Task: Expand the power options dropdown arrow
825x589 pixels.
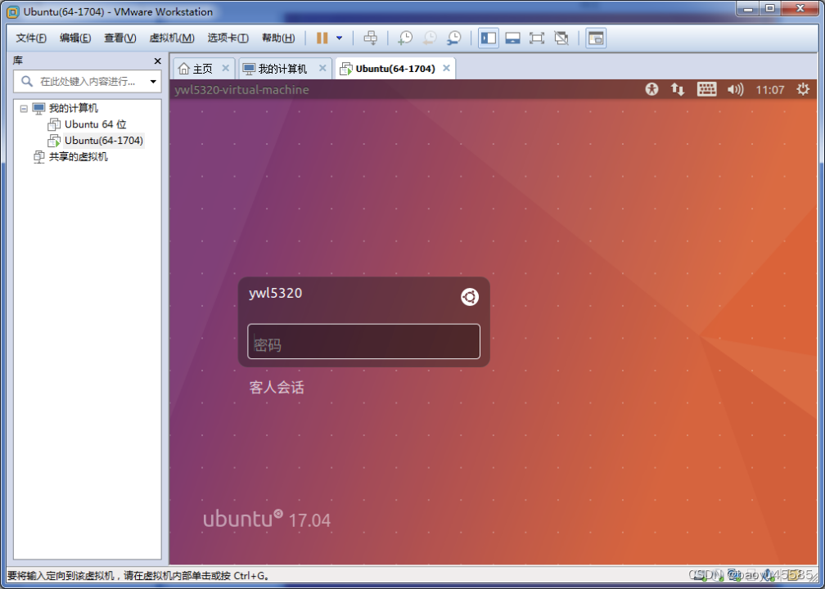Action: click(x=340, y=38)
